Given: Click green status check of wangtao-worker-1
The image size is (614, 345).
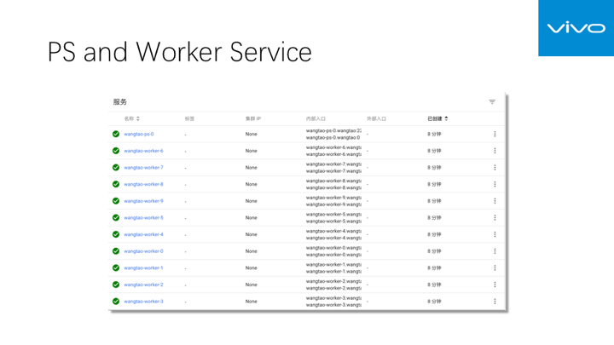Looking at the screenshot, I should click(116, 268).
